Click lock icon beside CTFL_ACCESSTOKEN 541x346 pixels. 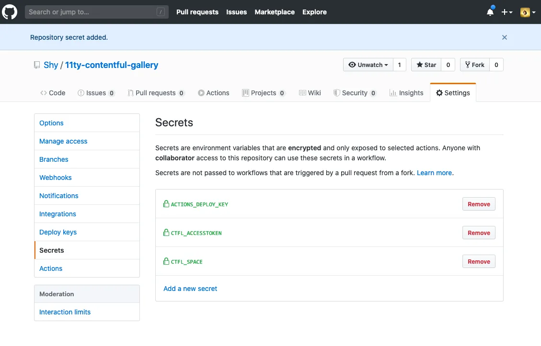[166, 232]
